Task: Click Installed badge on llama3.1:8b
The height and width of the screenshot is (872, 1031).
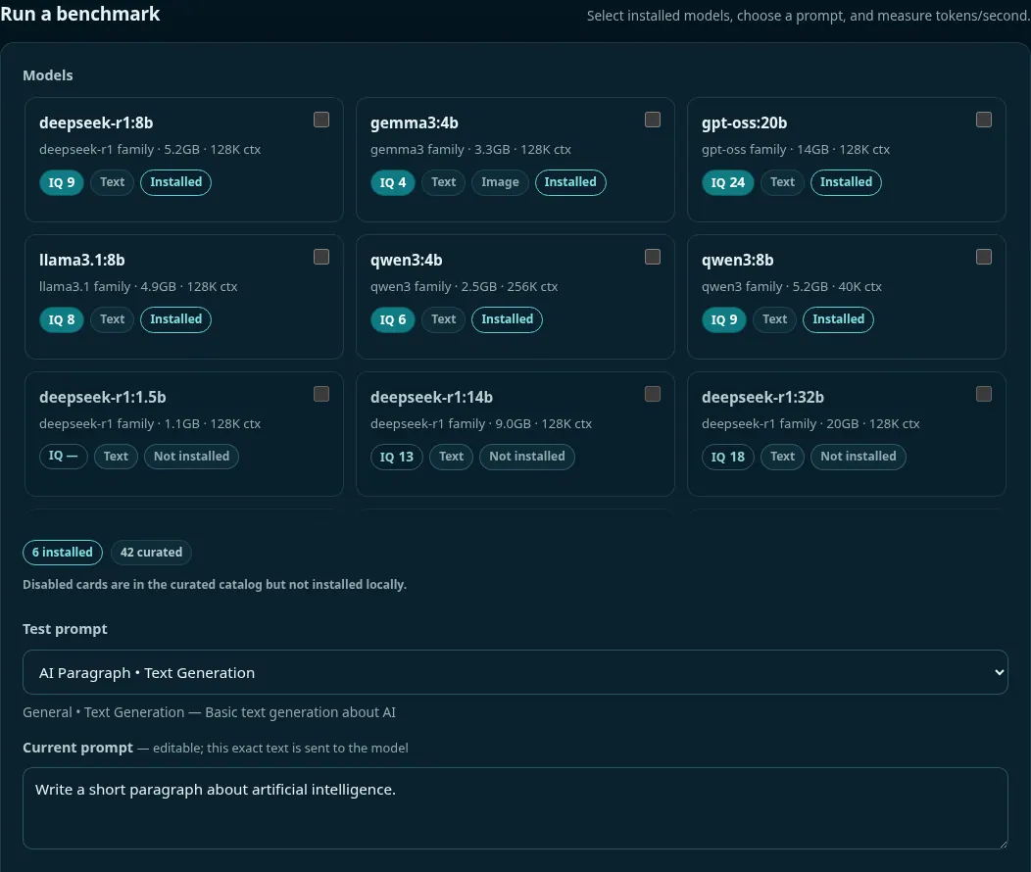Action: pyautogui.click(x=175, y=319)
